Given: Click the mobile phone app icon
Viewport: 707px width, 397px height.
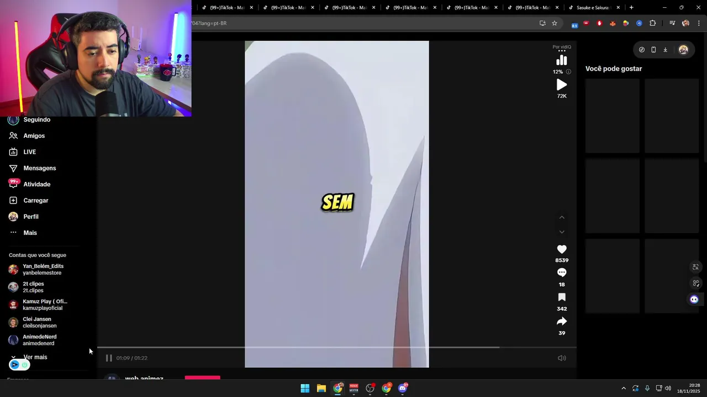Looking at the screenshot, I should click(653, 50).
